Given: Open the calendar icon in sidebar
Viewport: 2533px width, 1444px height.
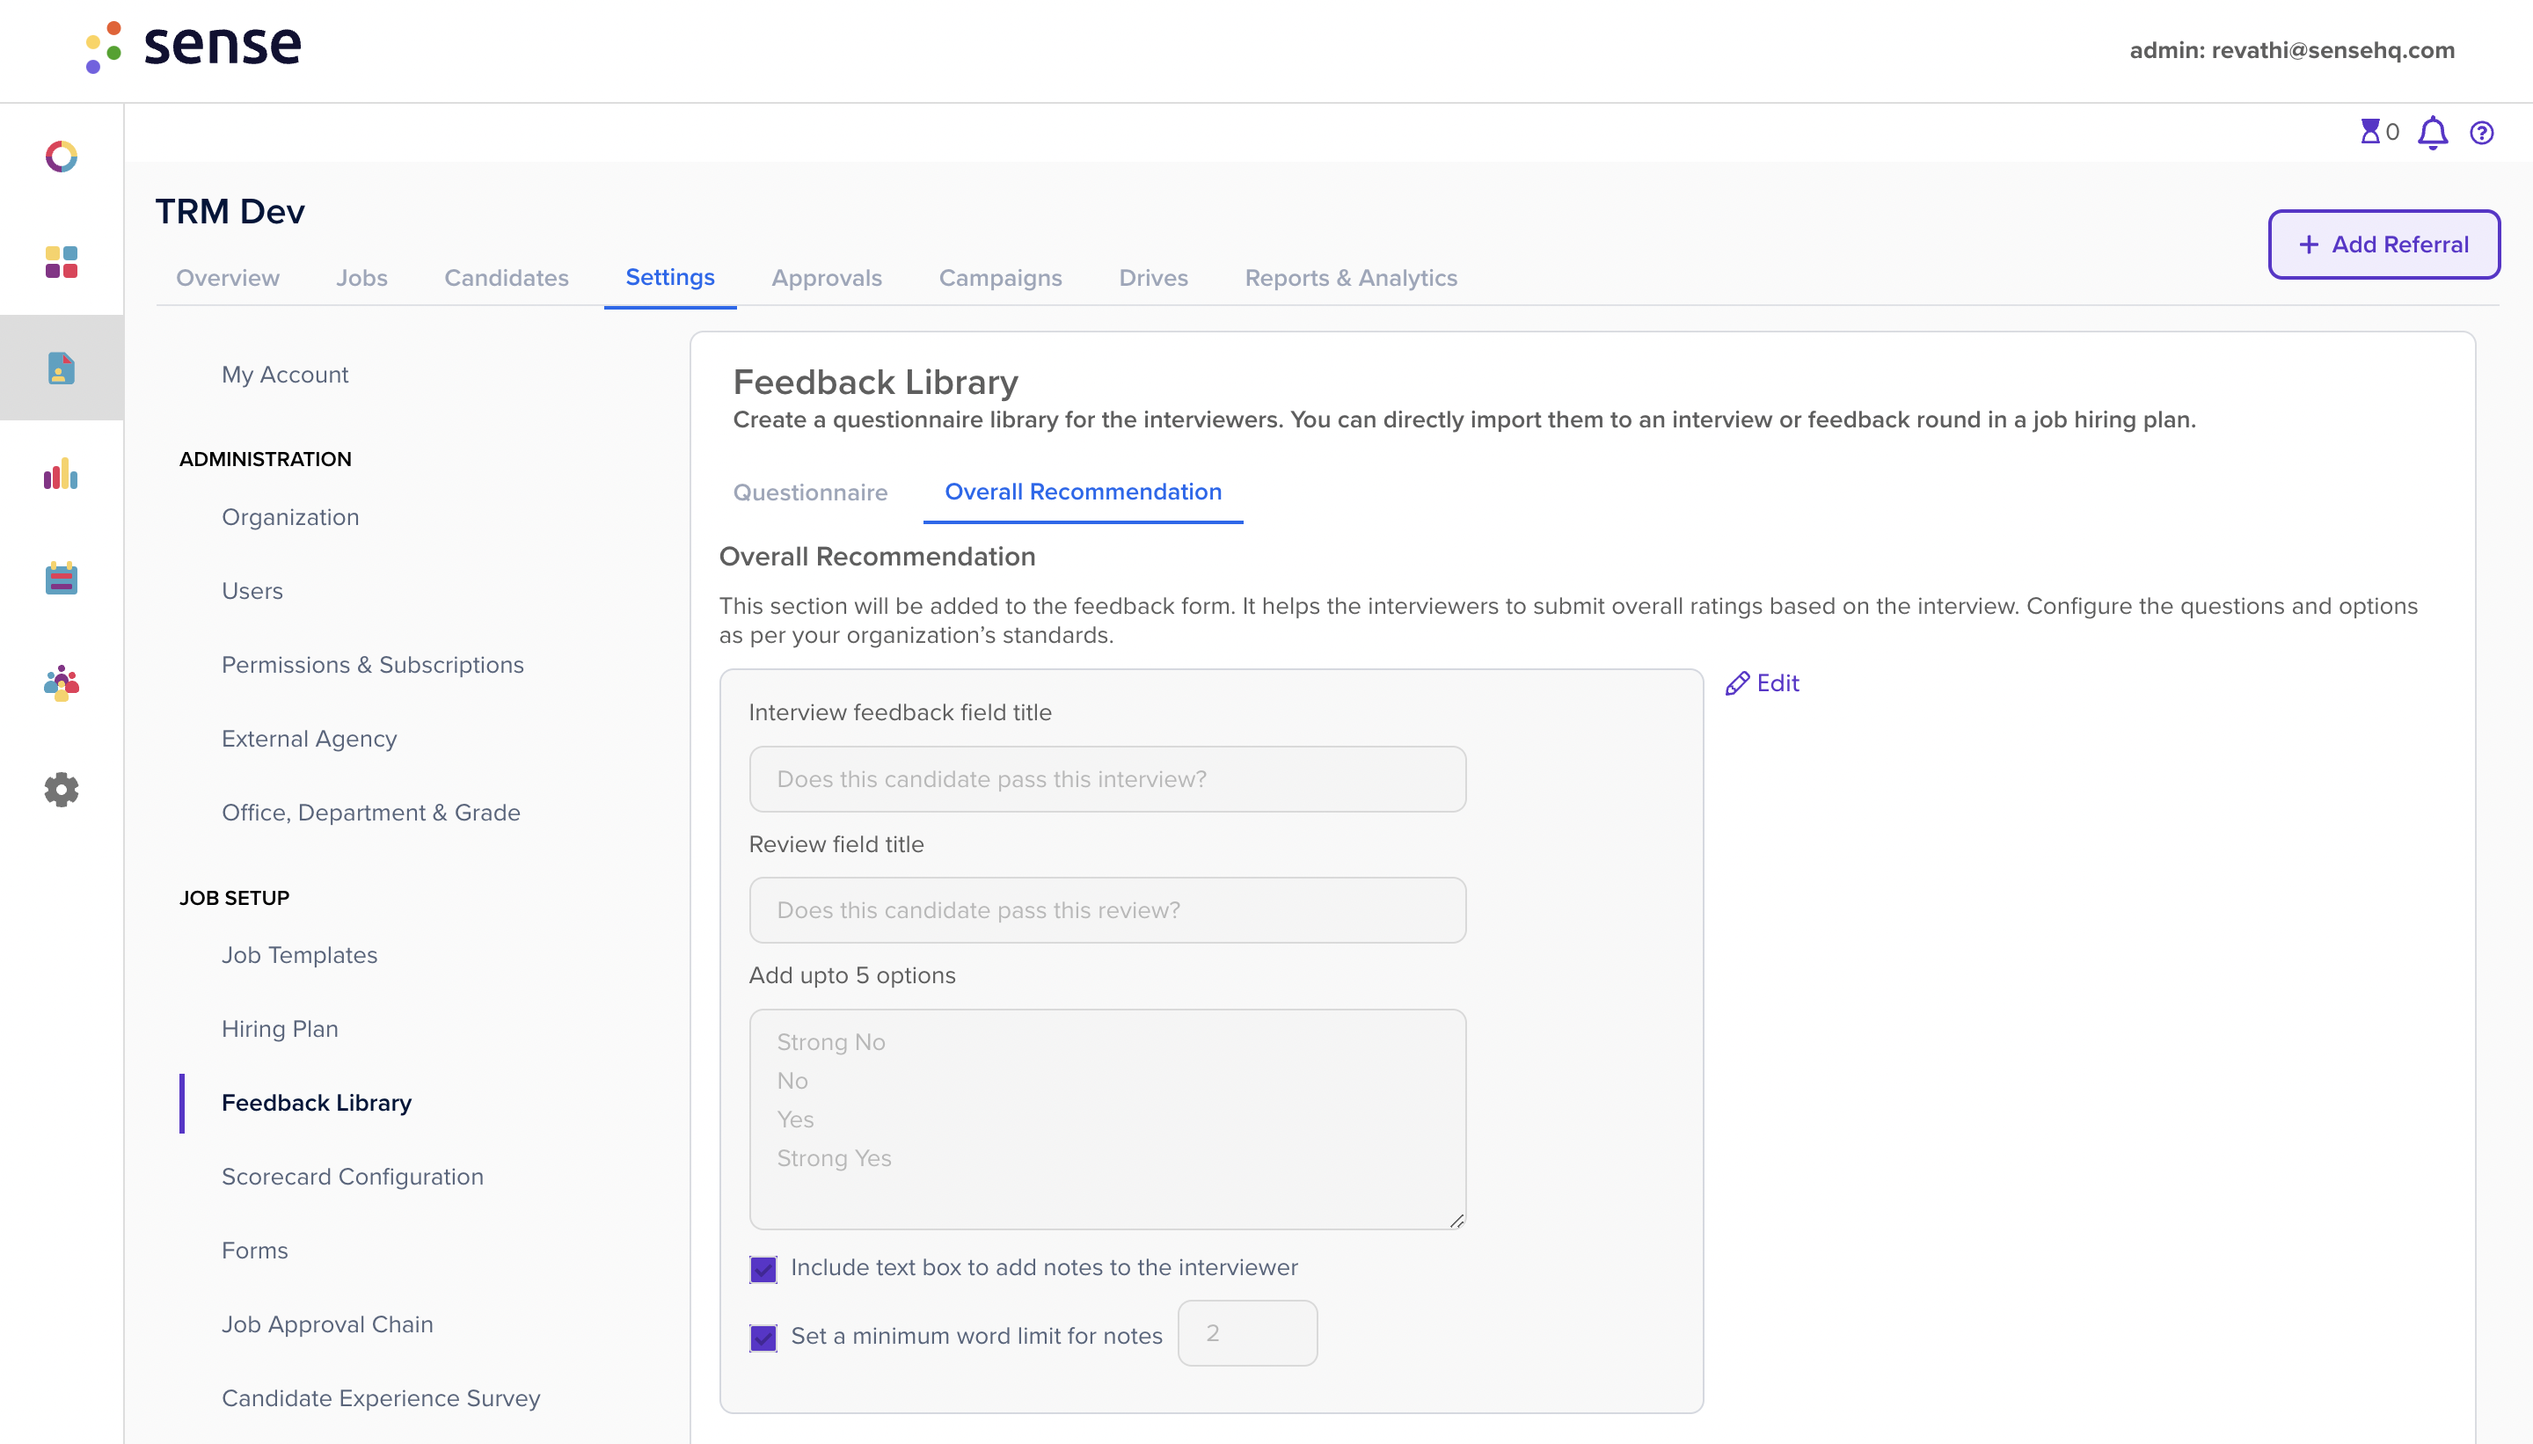Looking at the screenshot, I should point(62,578).
